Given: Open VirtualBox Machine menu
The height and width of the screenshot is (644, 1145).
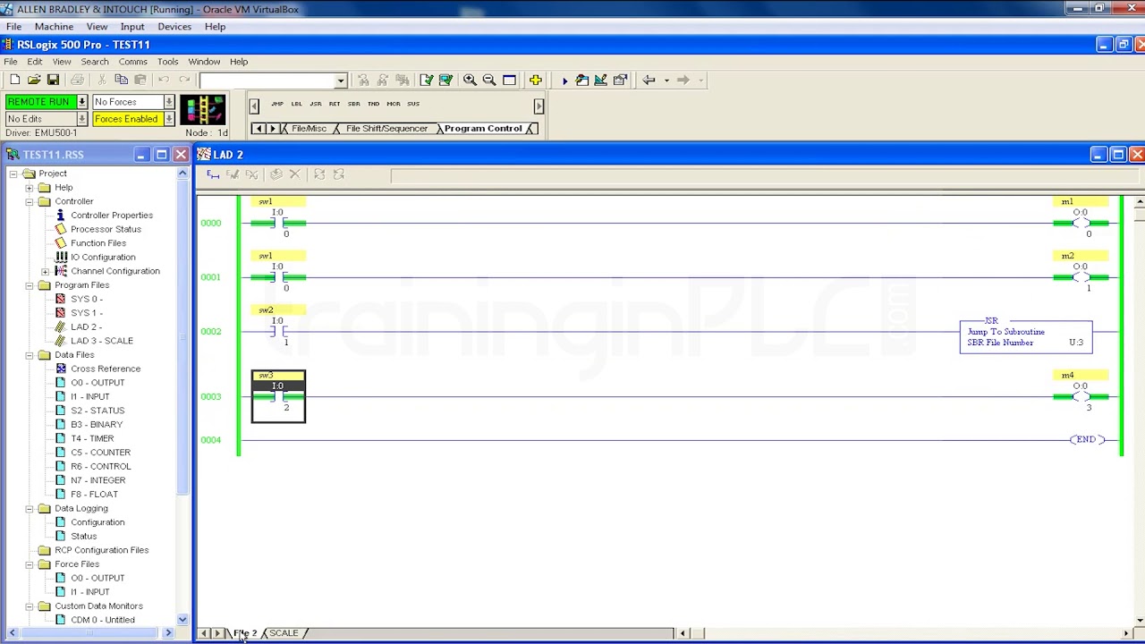Looking at the screenshot, I should tap(54, 27).
